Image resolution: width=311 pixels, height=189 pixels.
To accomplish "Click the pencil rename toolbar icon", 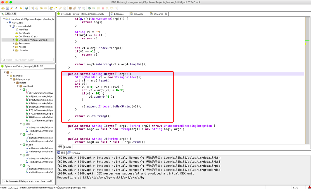I will coord(60,8).
